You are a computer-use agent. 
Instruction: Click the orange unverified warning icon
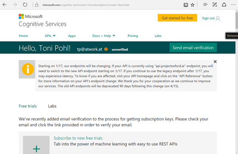(106, 49)
